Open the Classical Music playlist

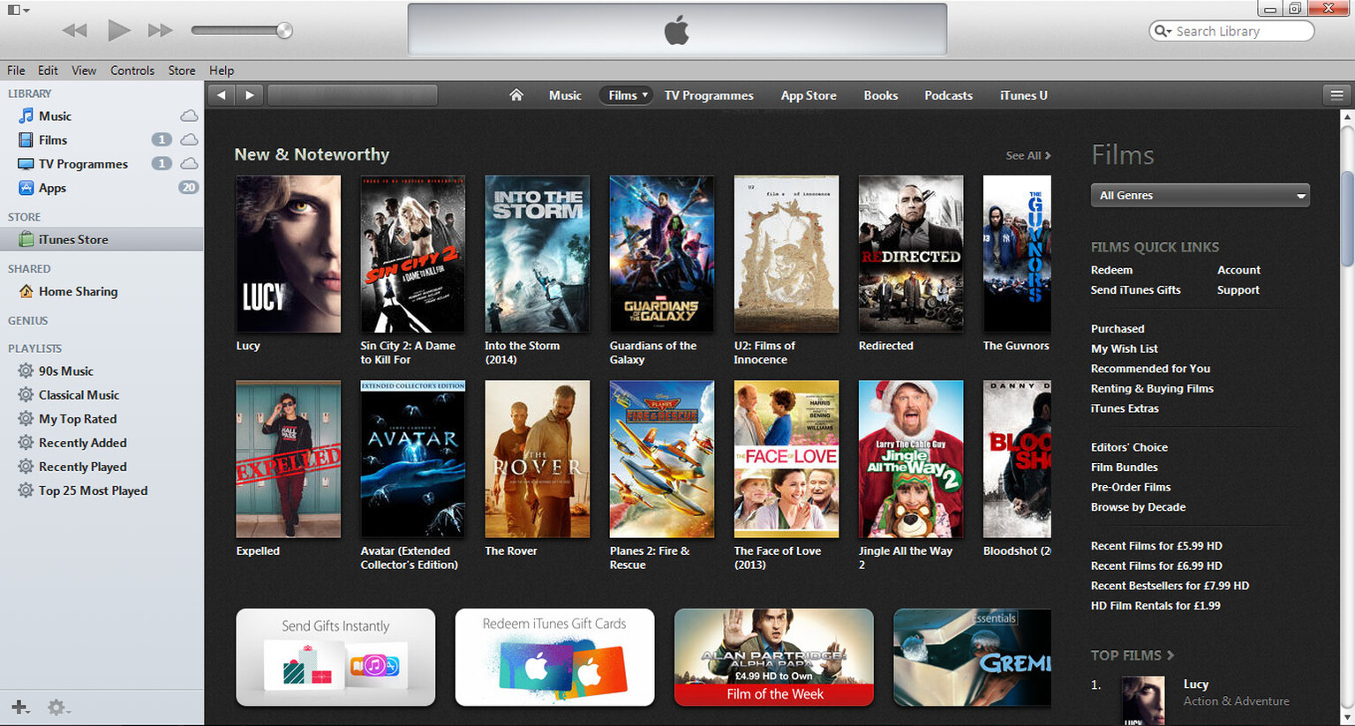[79, 394]
